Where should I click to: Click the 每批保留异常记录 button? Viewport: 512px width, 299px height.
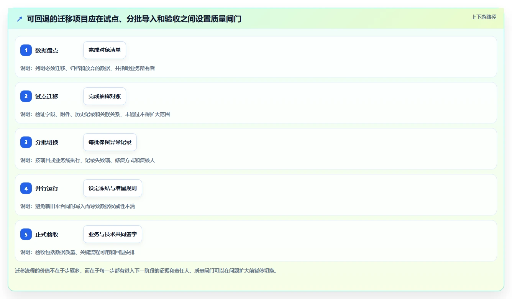pyautogui.click(x=110, y=142)
